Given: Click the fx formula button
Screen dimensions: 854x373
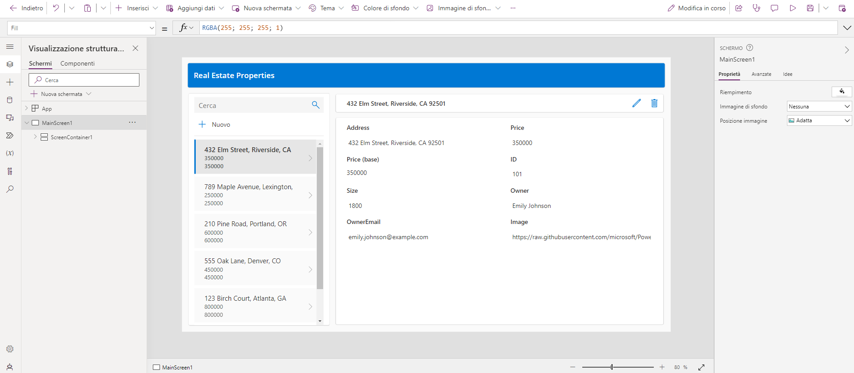Looking at the screenshot, I should [x=186, y=28].
